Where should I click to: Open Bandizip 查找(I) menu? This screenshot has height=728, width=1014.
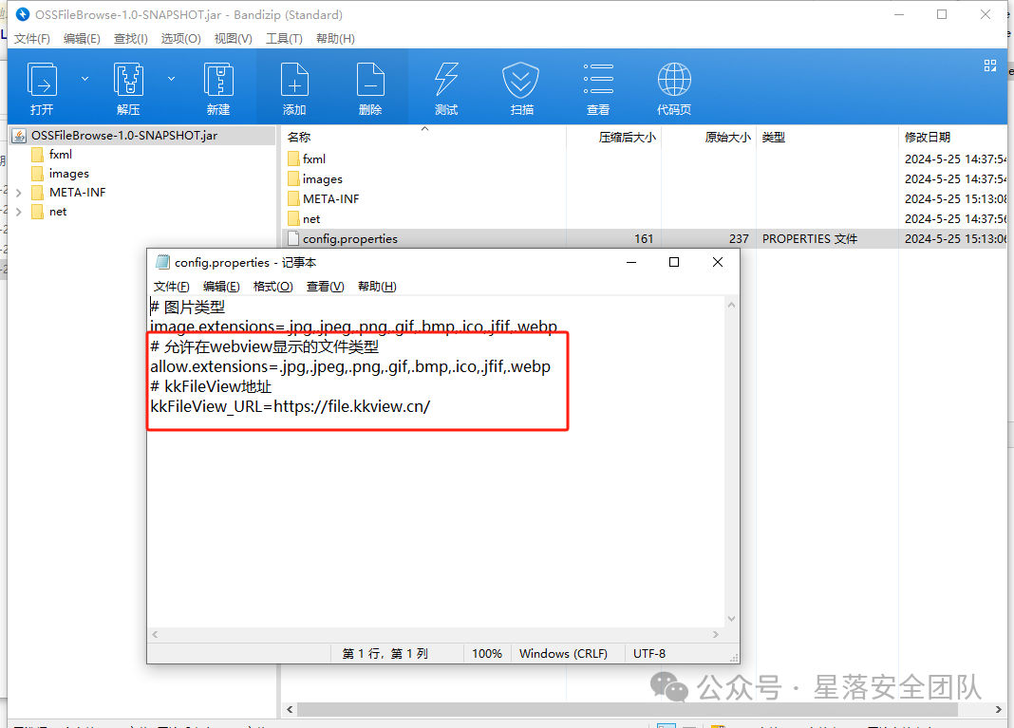[131, 39]
